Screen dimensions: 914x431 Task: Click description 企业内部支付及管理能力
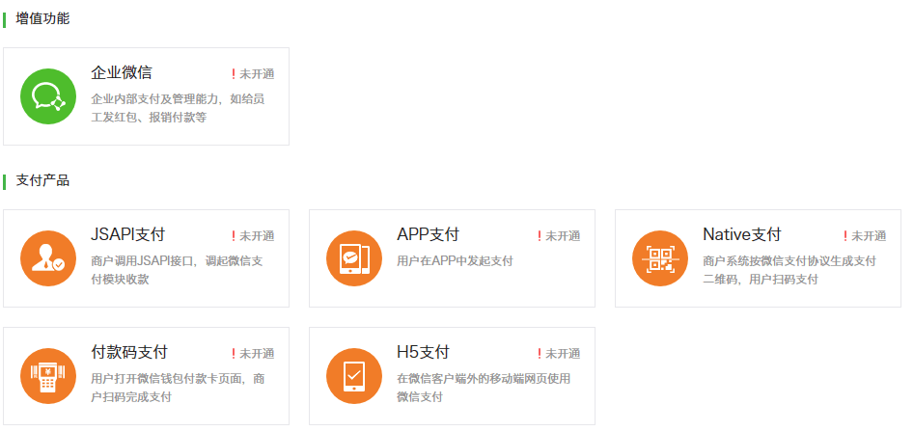178,108
